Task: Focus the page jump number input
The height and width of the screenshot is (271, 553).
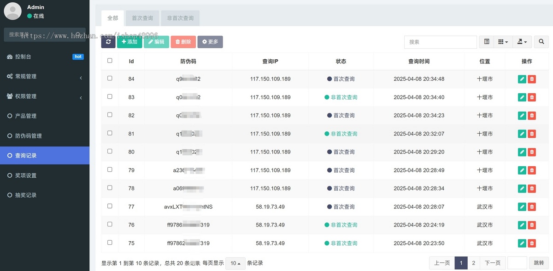Action: point(517,263)
